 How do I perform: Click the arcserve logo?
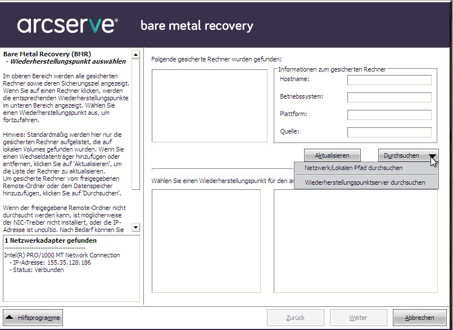pos(67,25)
